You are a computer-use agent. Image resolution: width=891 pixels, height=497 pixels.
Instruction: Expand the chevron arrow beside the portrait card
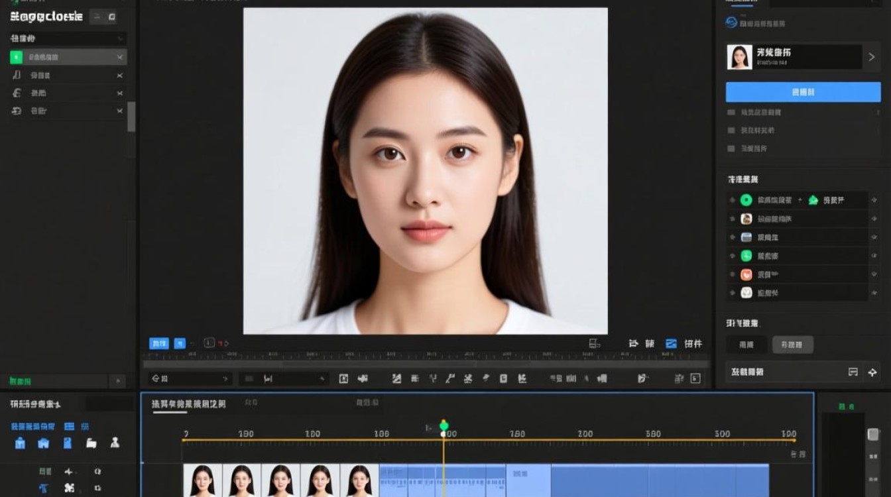coord(872,57)
